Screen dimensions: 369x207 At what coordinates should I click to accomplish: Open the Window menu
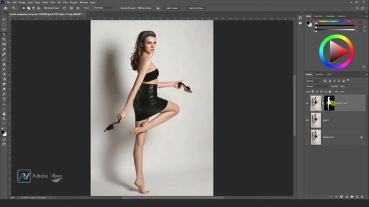pyautogui.click(x=84, y=2)
